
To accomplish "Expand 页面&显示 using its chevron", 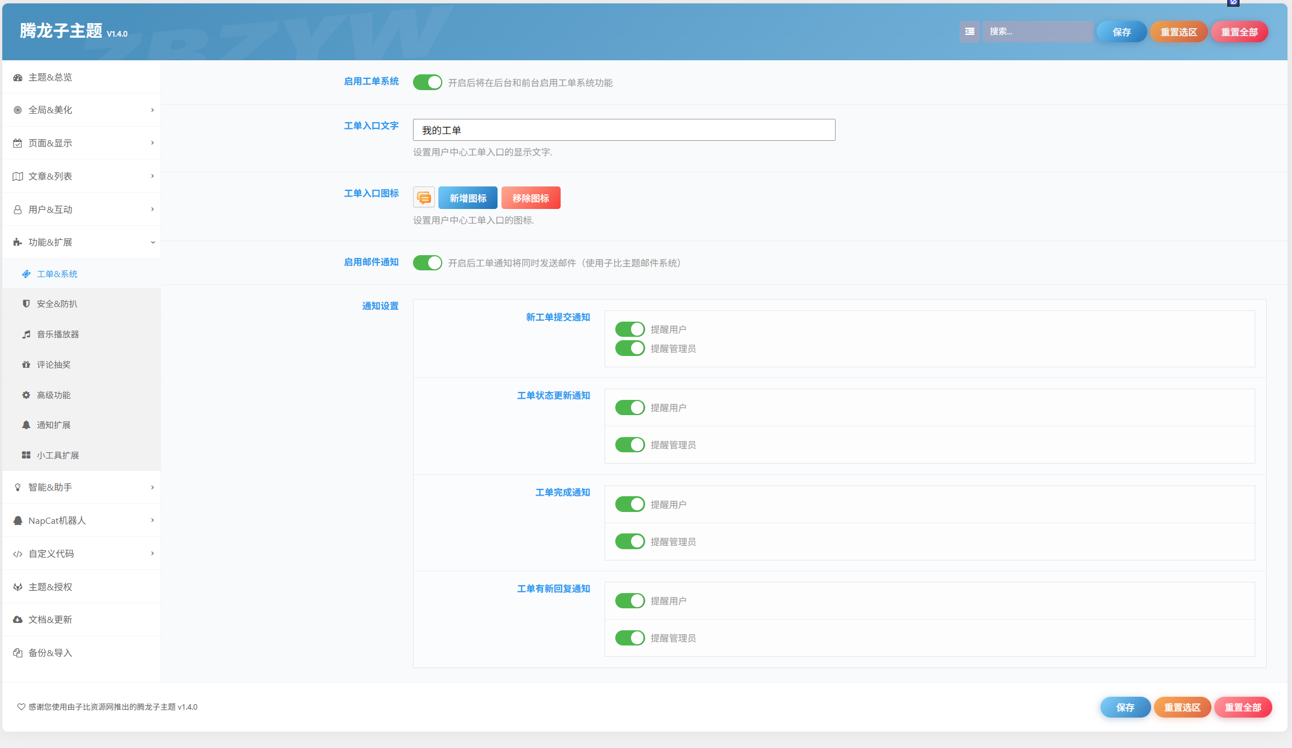I will [152, 143].
